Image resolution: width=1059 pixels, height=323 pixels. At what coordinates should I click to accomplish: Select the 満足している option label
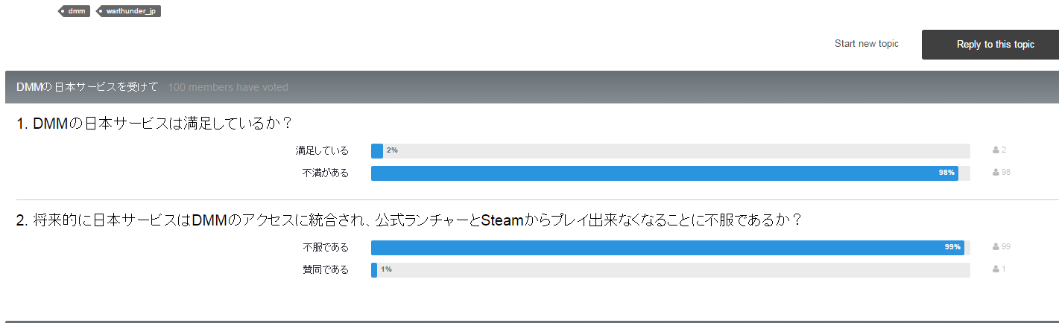[322, 150]
